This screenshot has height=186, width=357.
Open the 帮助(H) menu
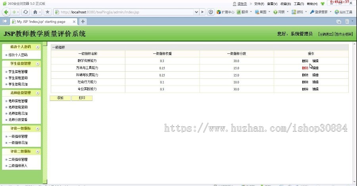coord(312,4)
